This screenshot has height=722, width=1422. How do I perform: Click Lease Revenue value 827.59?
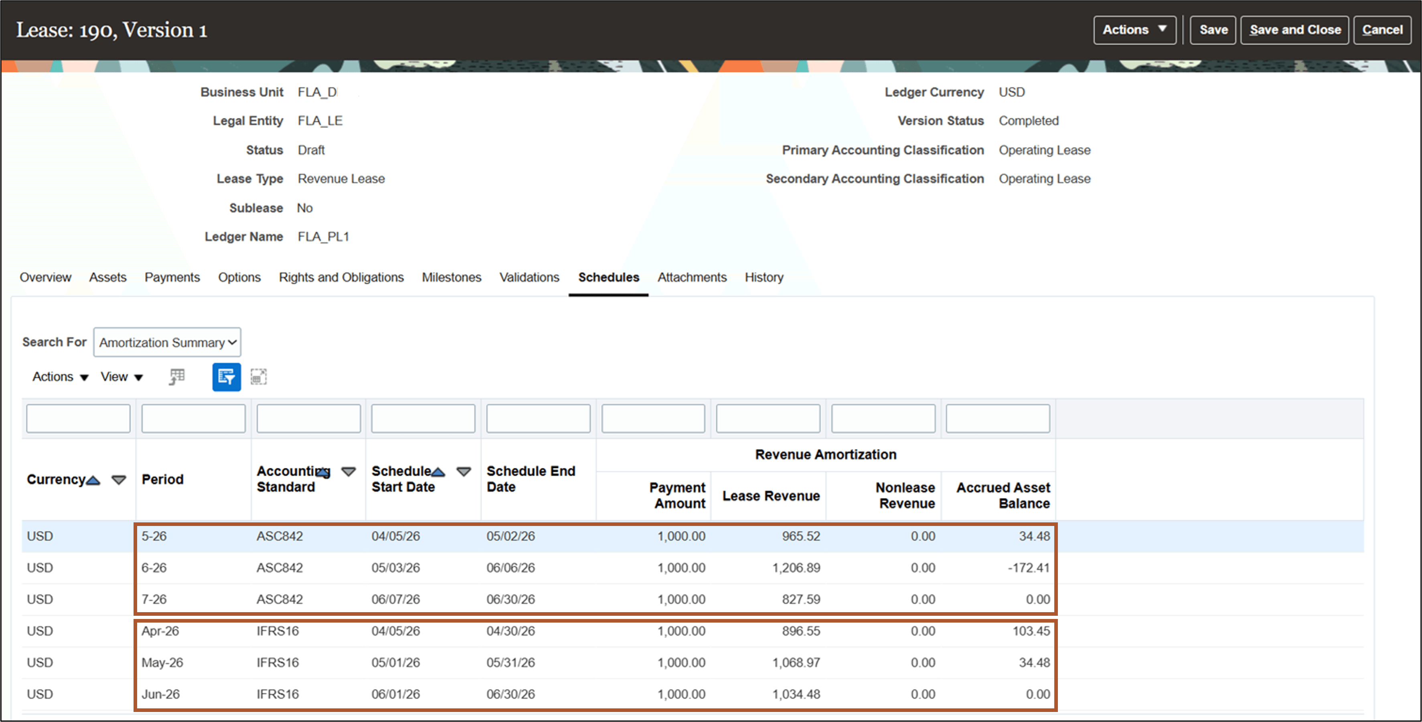click(x=800, y=599)
